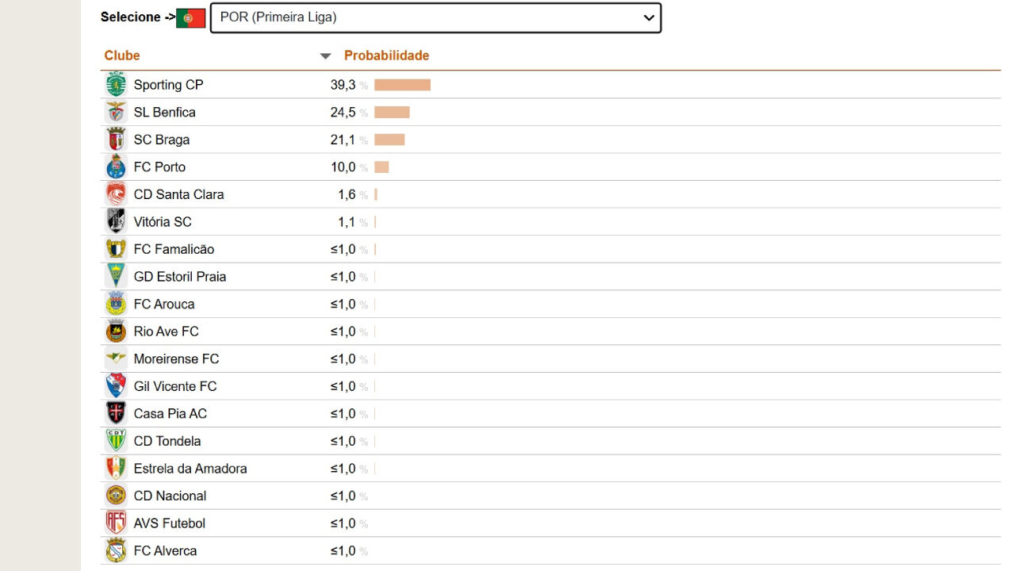Viewport: 1015px width, 571px height.
Task: Click the Casa Pia AC club badge
Action: point(115,413)
